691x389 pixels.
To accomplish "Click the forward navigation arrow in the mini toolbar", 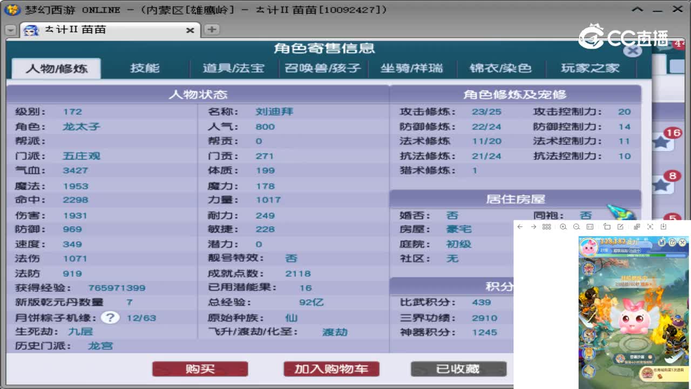I will (x=533, y=227).
